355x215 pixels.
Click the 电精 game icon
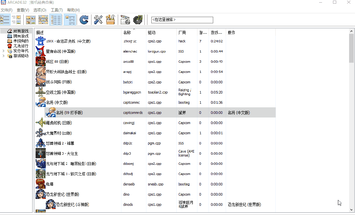[x=40, y=184]
